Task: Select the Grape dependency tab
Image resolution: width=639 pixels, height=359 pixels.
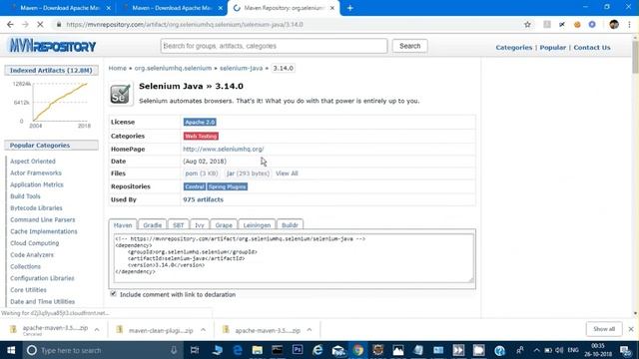Action: pyautogui.click(x=224, y=224)
